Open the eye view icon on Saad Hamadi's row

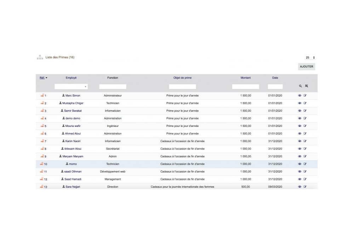pos(299,179)
